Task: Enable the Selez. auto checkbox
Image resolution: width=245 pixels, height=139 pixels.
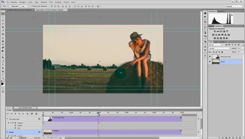Action: pyautogui.click(x=10, y=6)
